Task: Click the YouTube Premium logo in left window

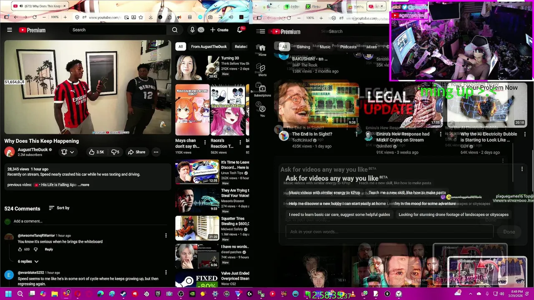Action: point(32,30)
